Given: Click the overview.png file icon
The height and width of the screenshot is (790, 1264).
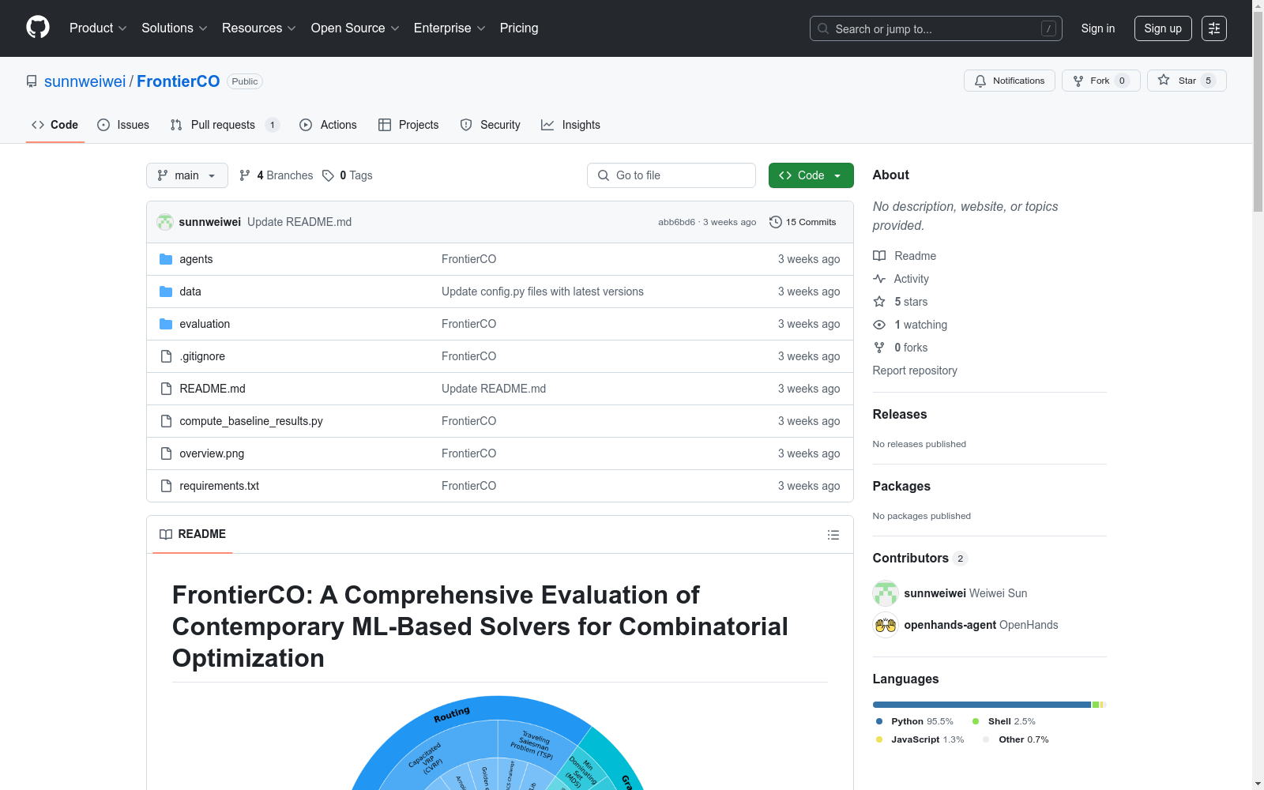Looking at the screenshot, I should click(166, 453).
